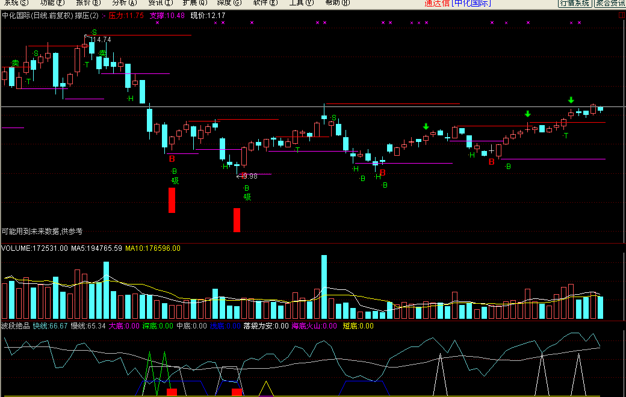The width and height of the screenshot is (626, 397).
Task: Click the tallest cyan volume bar
Action: coord(324,287)
